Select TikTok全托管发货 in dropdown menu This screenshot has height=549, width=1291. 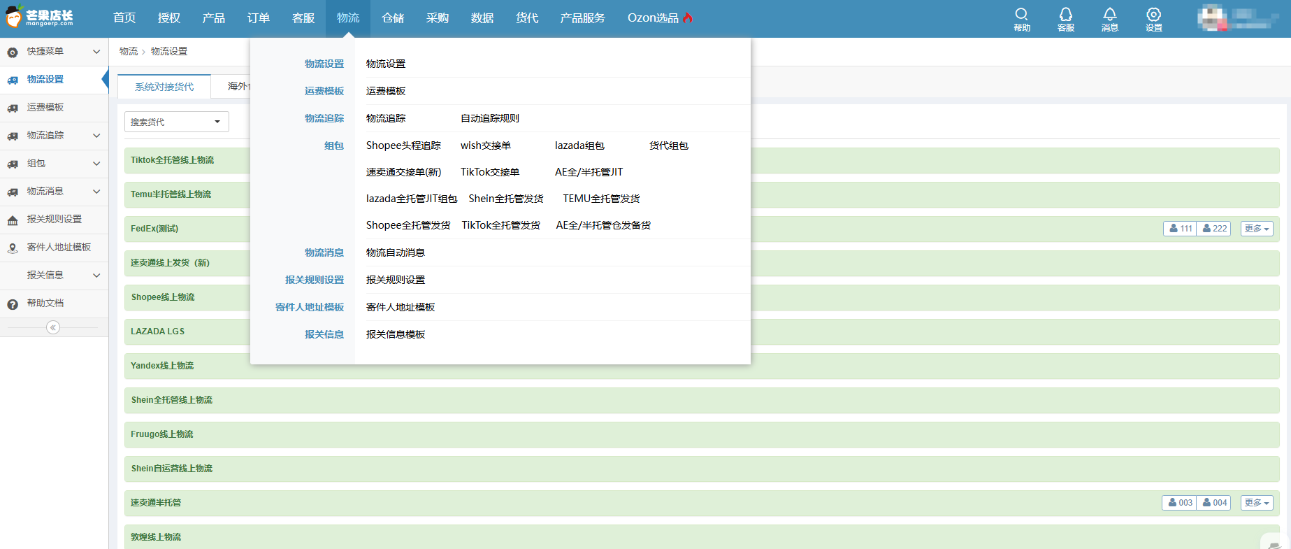coord(500,225)
